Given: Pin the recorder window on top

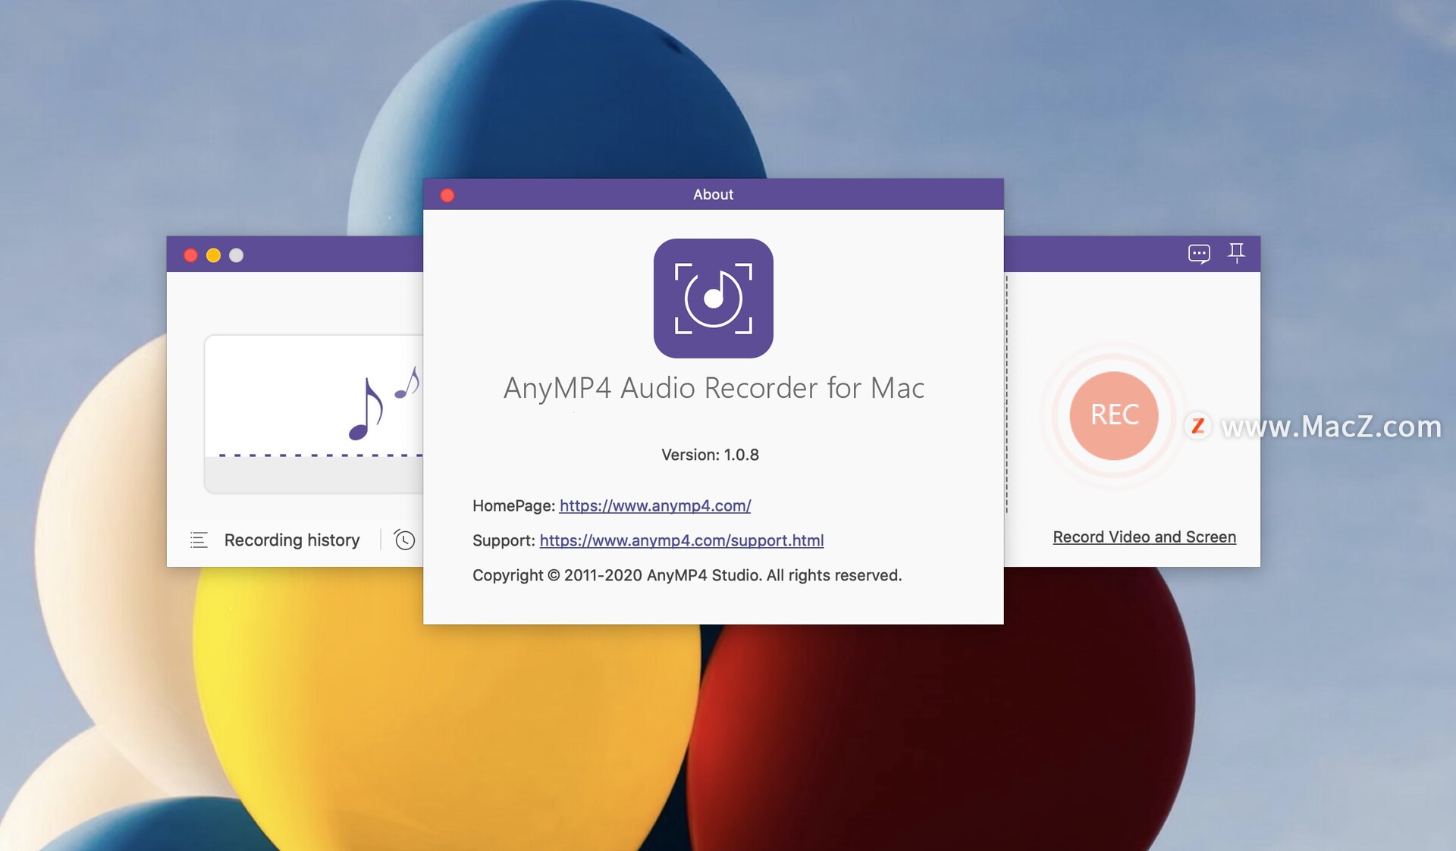Looking at the screenshot, I should [x=1236, y=253].
